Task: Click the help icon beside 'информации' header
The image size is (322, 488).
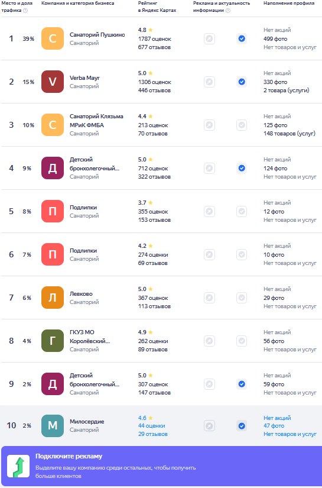Action: tap(228, 11)
